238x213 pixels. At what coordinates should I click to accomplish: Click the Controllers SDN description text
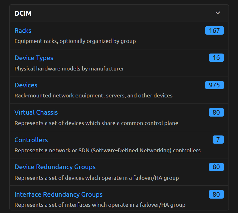107,150
